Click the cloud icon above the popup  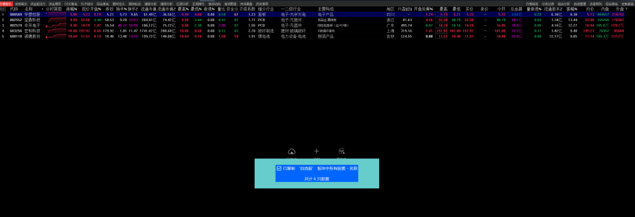pyautogui.click(x=292, y=151)
